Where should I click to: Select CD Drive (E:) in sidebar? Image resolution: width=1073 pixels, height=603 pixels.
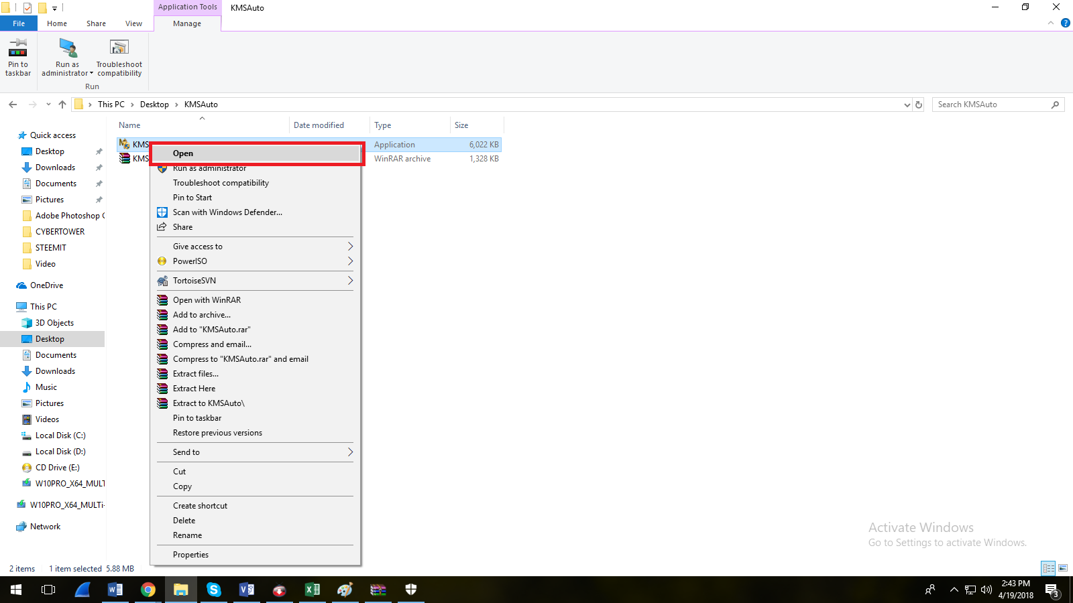point(57,468)
